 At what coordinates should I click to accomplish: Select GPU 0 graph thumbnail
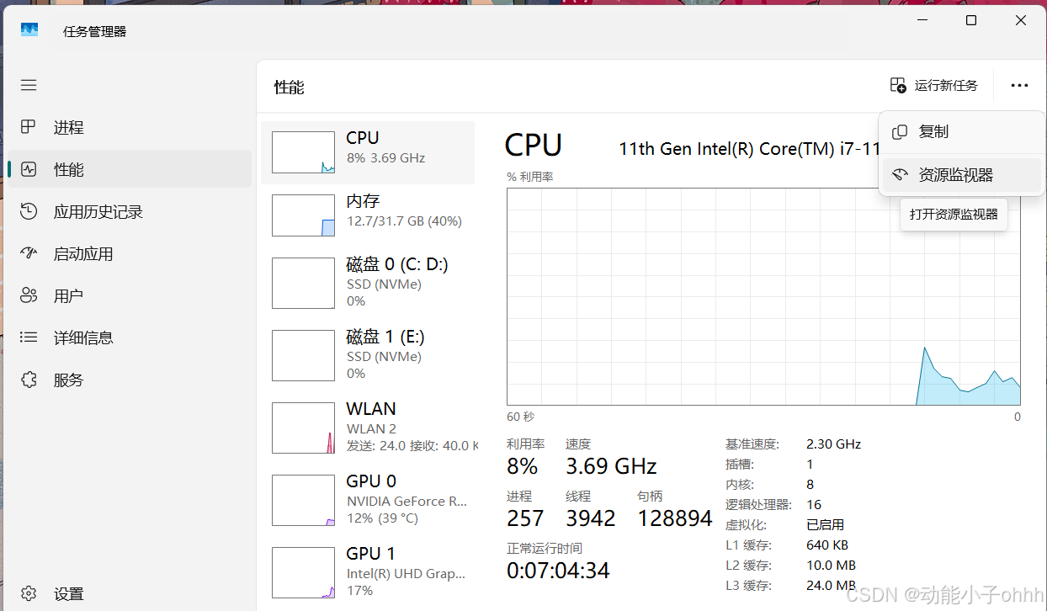303,501
